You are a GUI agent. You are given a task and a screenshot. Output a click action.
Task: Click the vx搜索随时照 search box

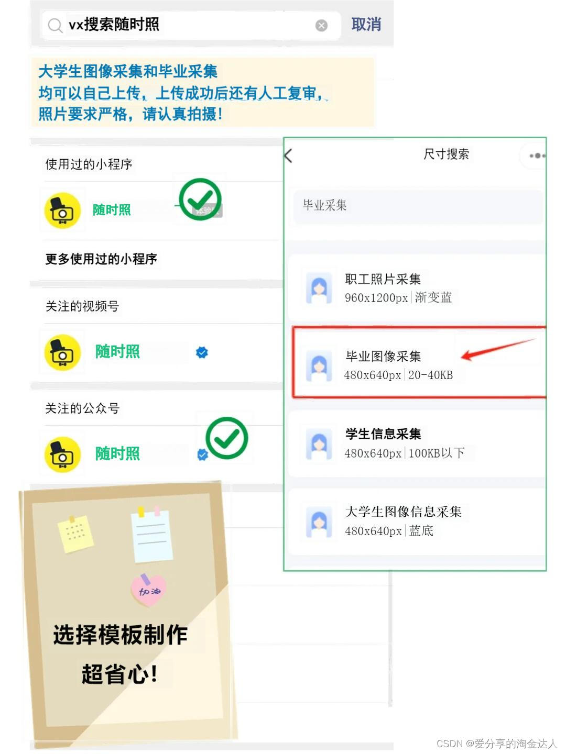pyautogui.click(x=191, y=25)
